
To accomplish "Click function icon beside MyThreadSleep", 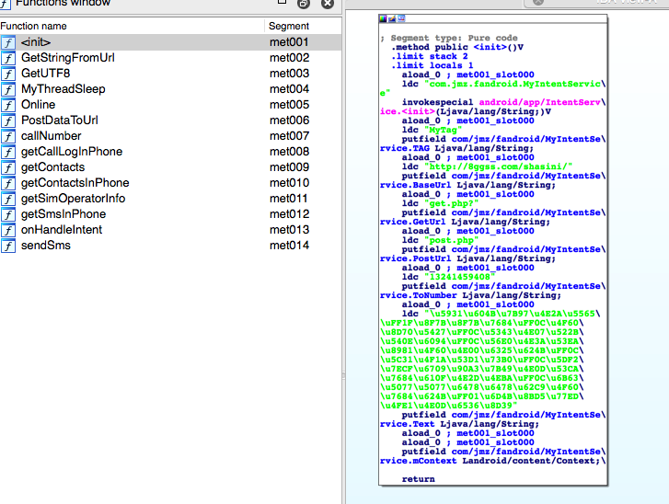I will pos(8,89).
